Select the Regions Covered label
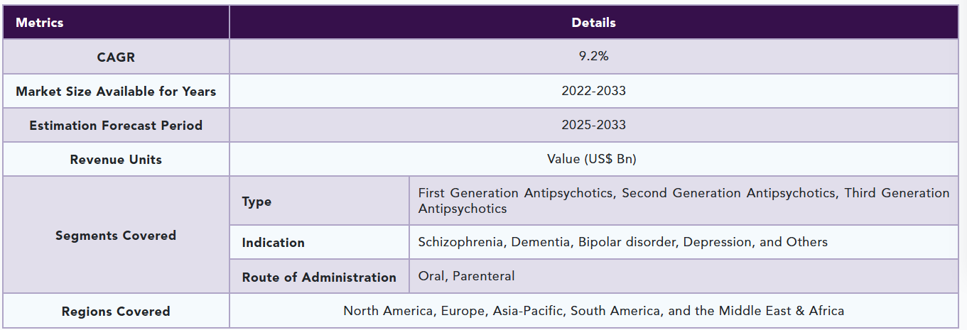 pyautogui.click(x=116, y=312)
